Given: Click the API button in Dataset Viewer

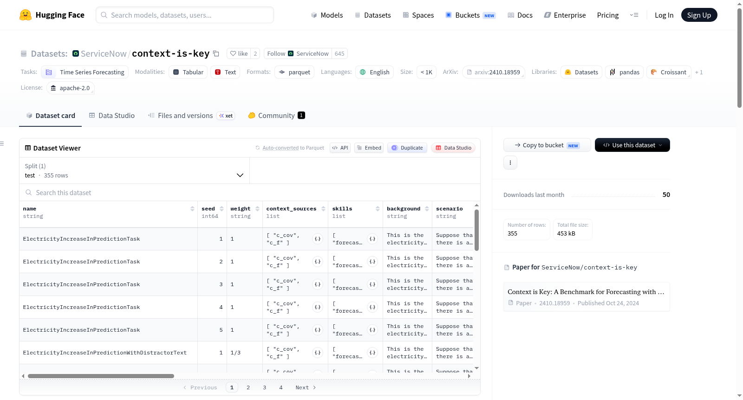Looking at the screenshot, I should pos(340,148).
